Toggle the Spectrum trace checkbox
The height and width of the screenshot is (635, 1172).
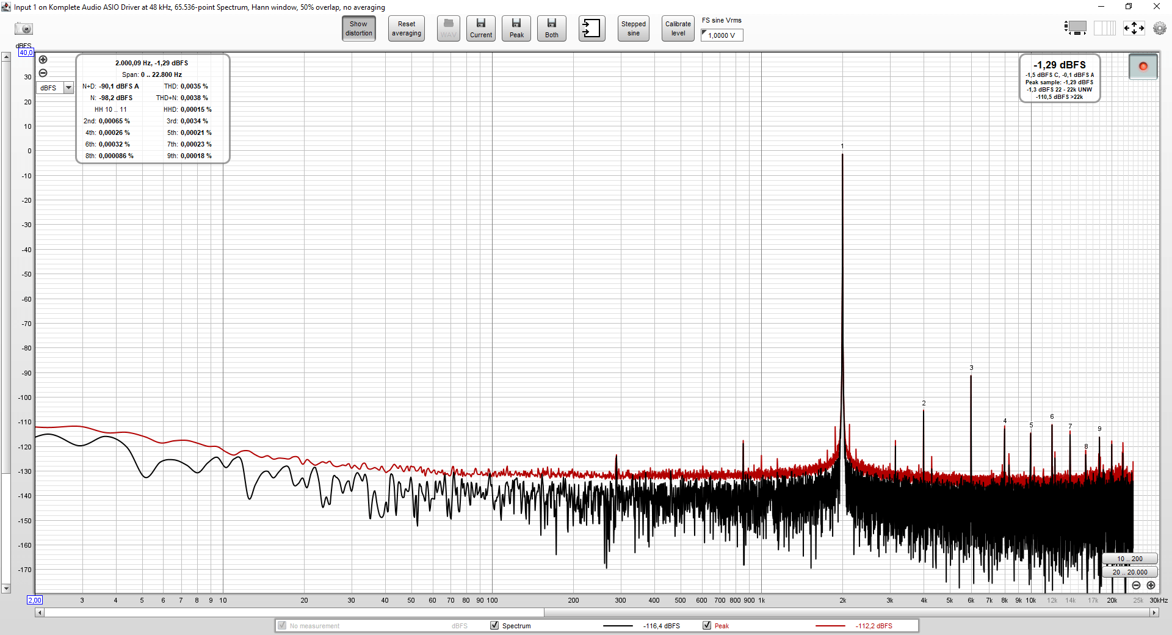[494, 625]
